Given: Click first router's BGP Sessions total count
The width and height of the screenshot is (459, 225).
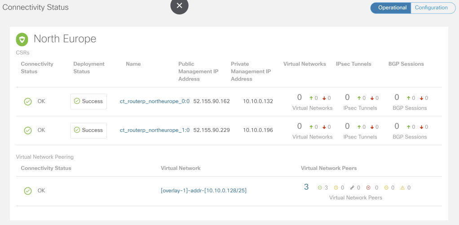Looking at the screenshot, I should (x=397, y=98).
